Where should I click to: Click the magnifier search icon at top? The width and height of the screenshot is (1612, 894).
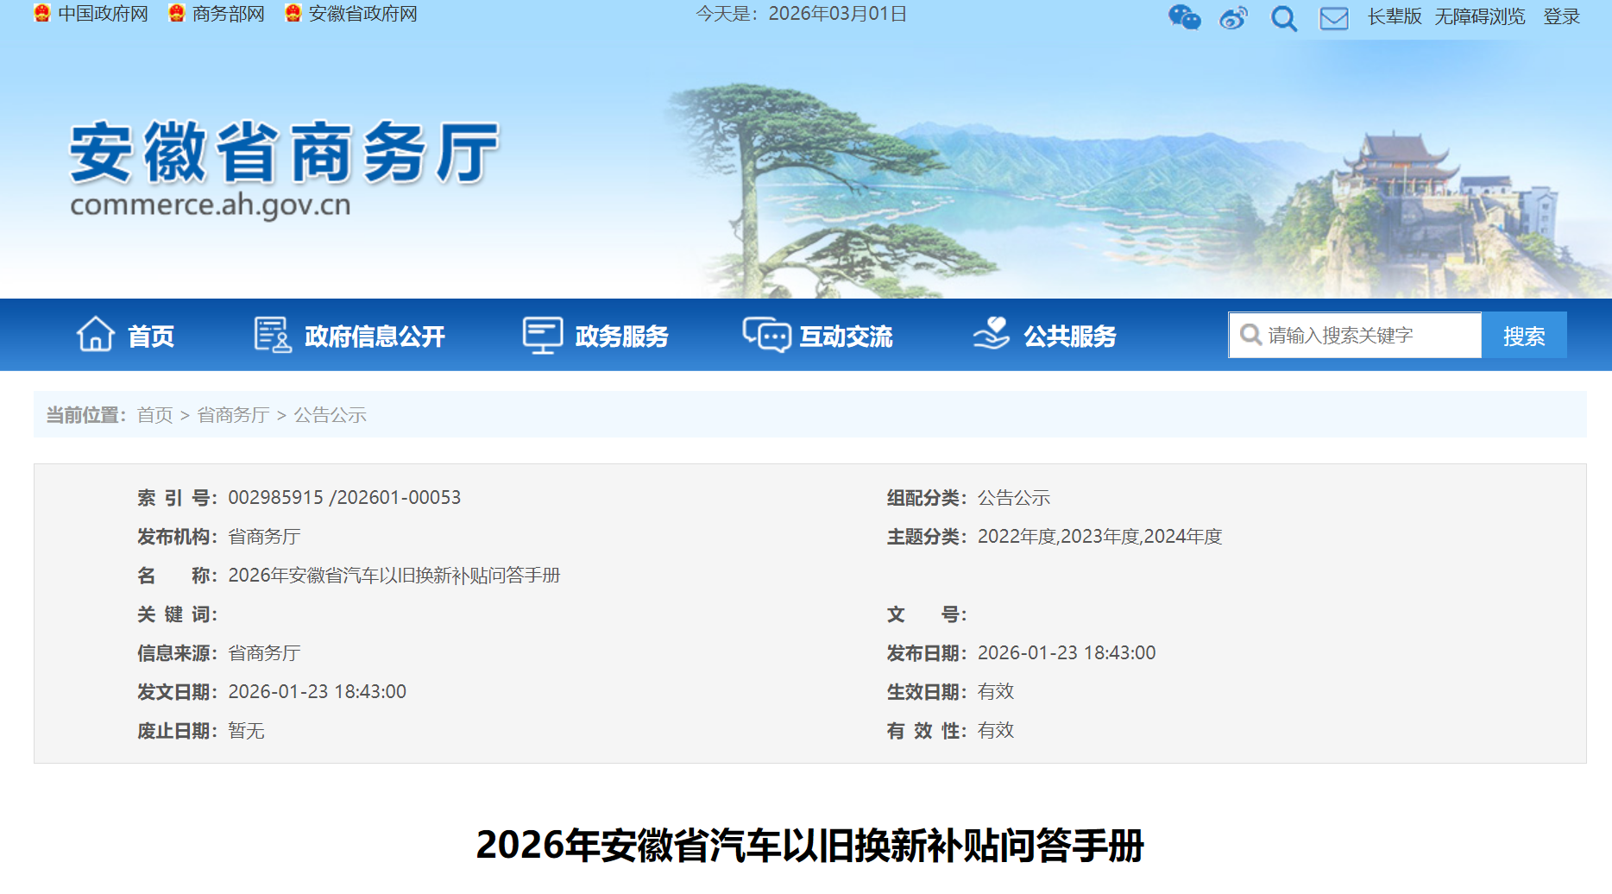pos(1283,18)
